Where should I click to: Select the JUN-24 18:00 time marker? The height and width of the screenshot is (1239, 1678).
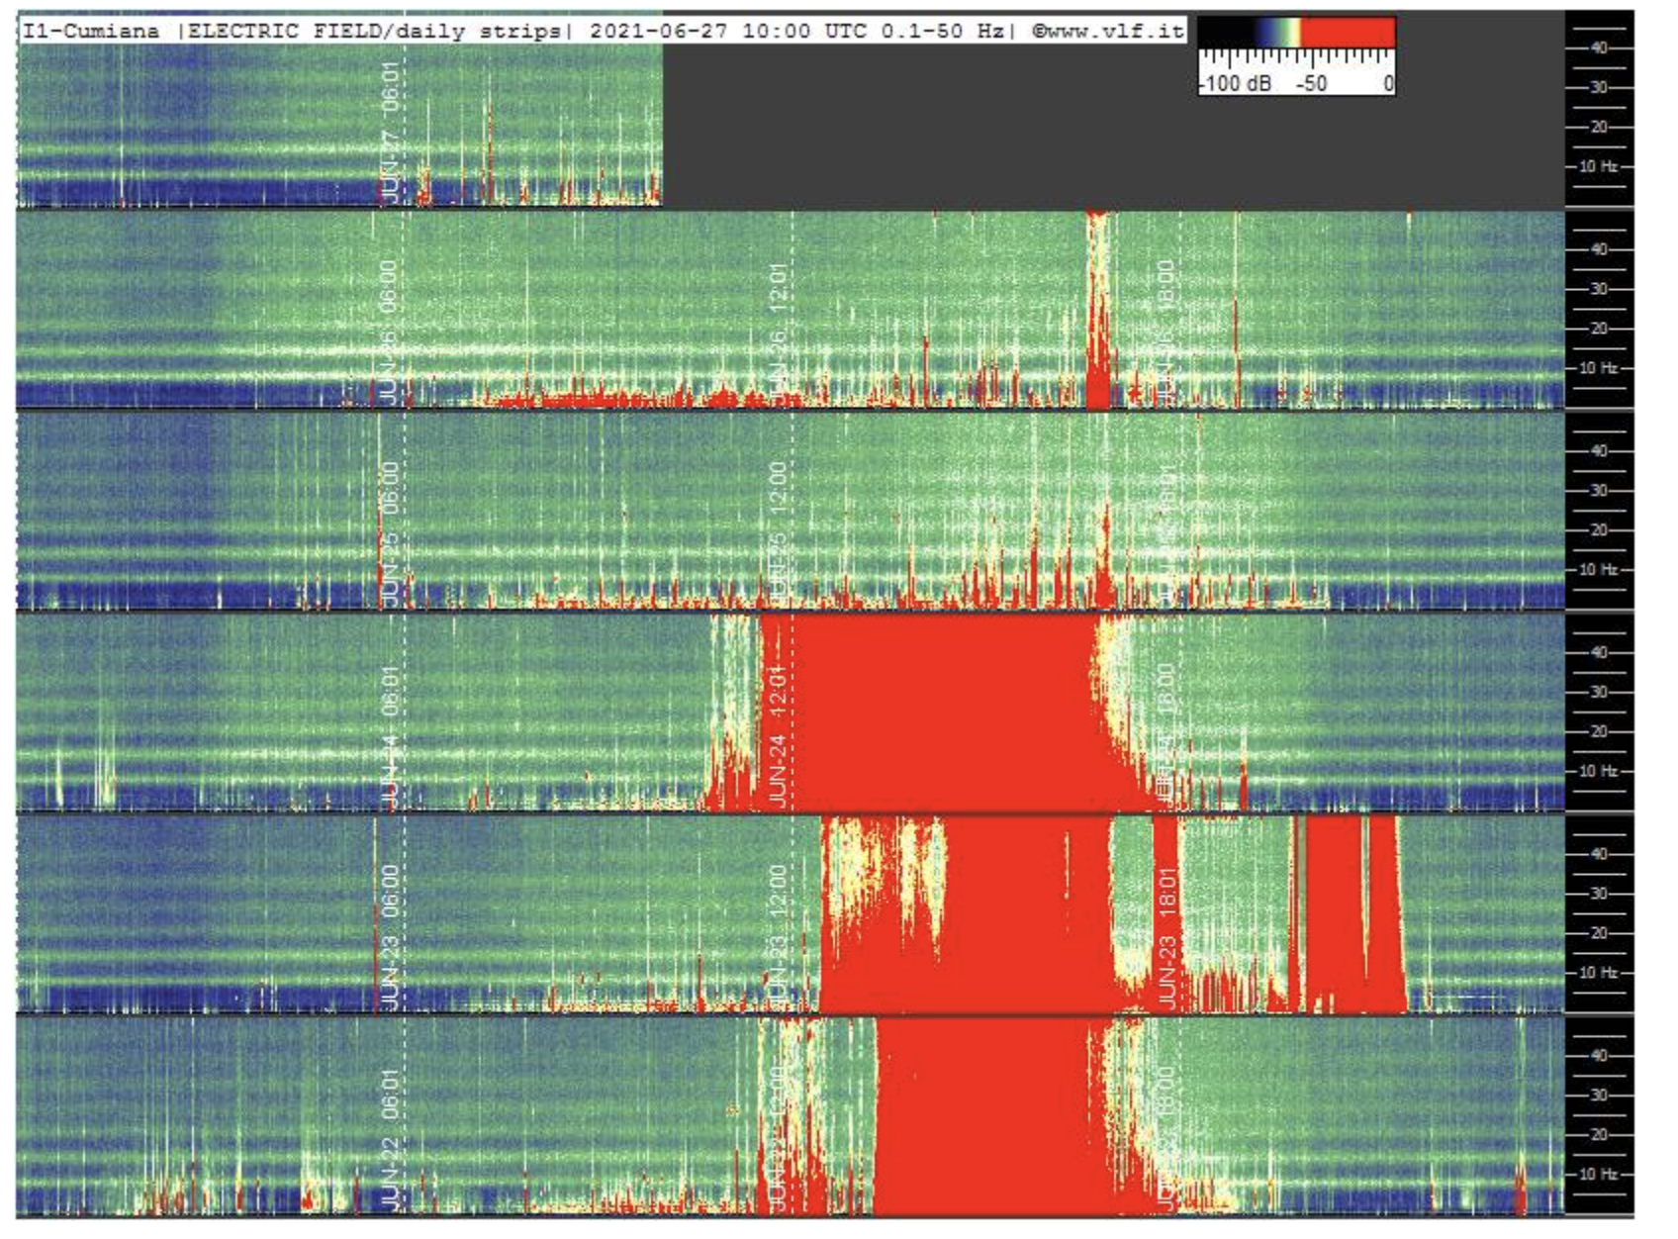click(1165, 736)
